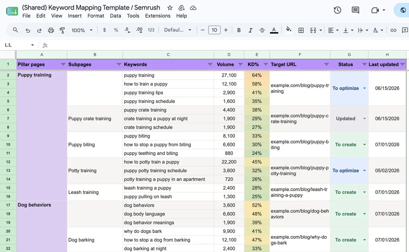Open the fill color picker
The width and height of the screenshot is (409, 252).
click(289, 30)
